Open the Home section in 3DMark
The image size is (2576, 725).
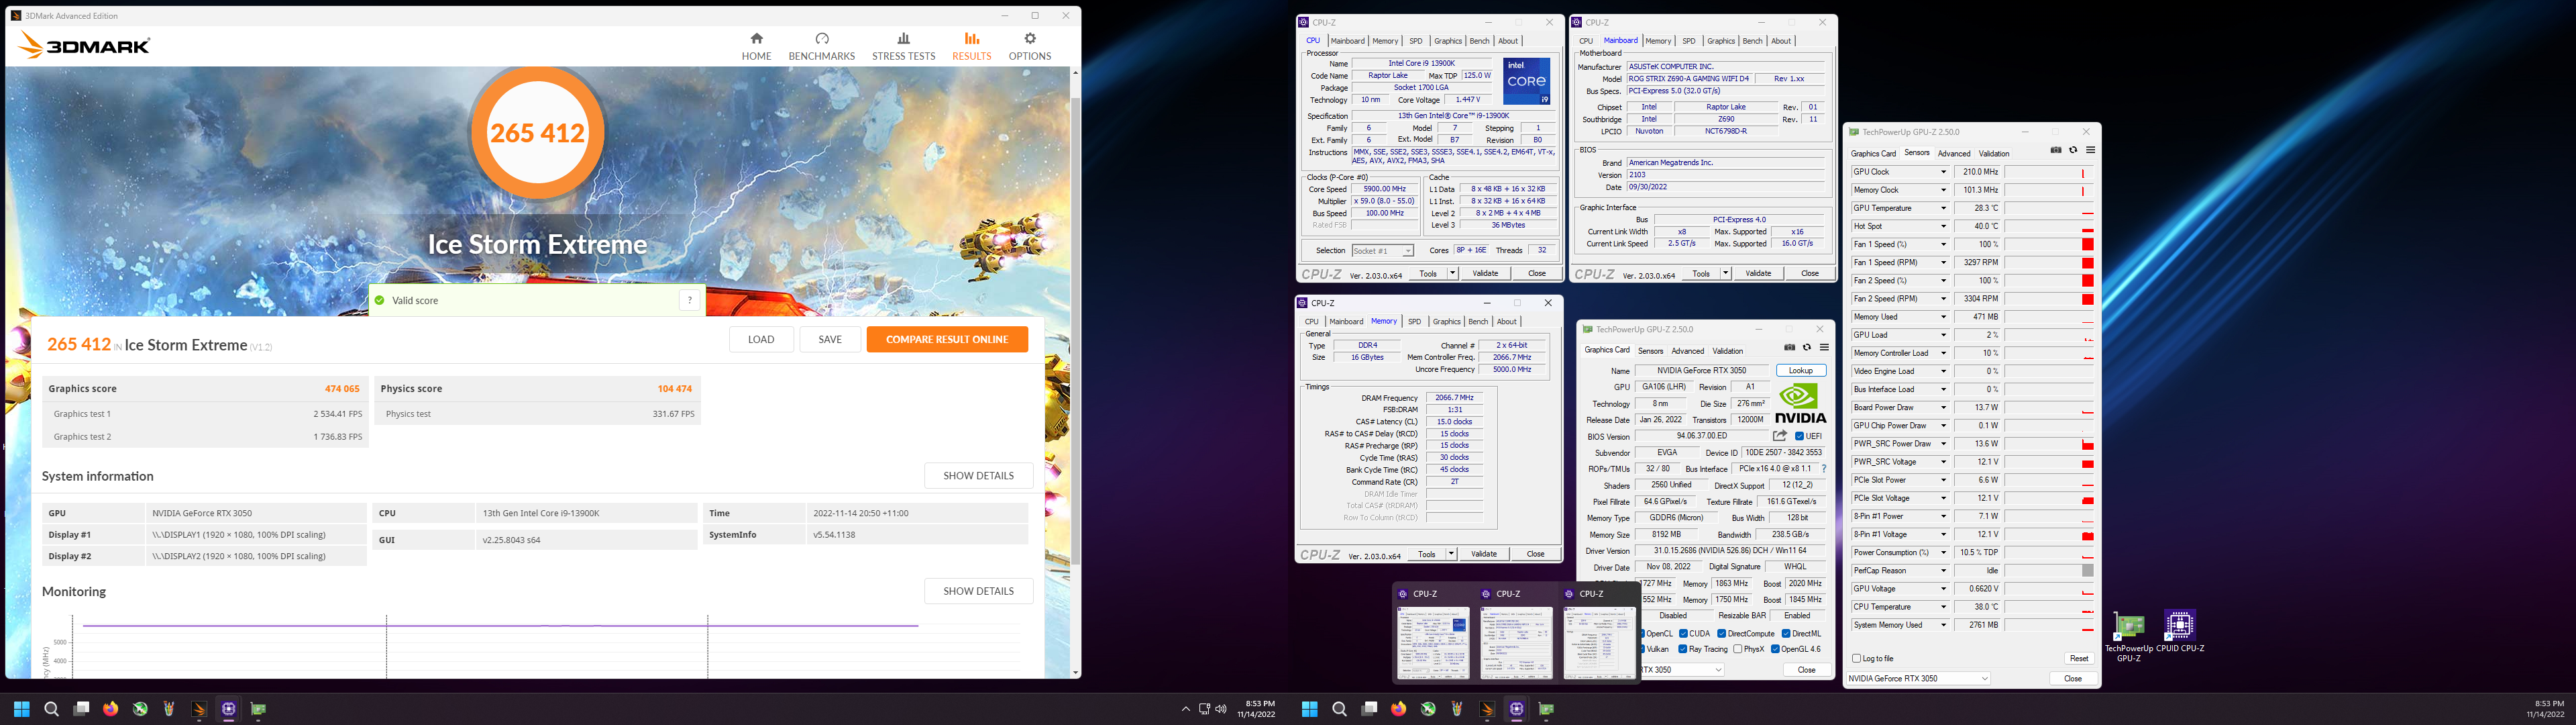coord(756,46)
